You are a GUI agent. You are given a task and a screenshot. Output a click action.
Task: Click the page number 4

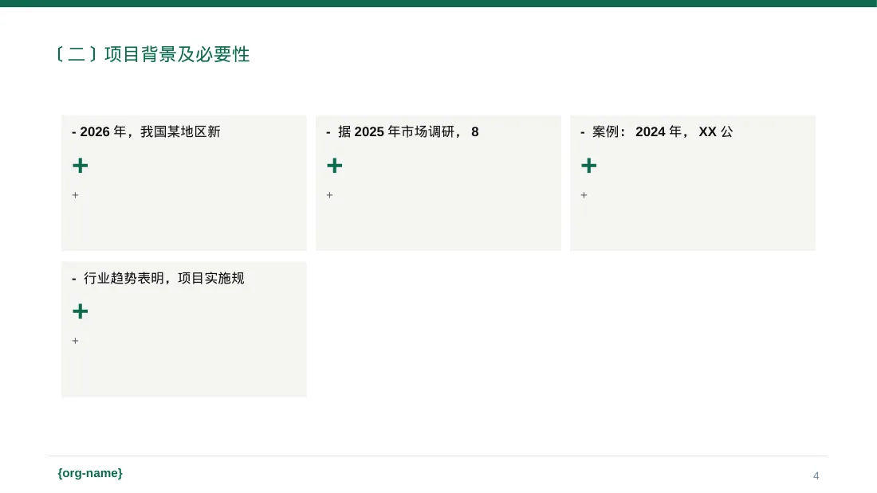coord(816,475)
